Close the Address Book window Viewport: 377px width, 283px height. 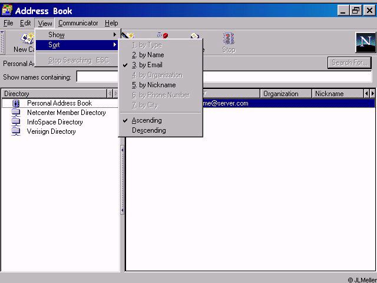369,11
